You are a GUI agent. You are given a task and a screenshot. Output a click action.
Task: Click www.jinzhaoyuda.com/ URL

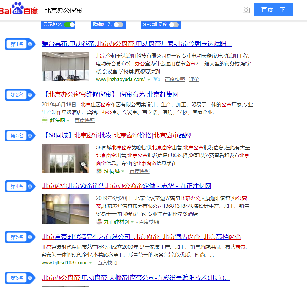[x=120, y=80]
